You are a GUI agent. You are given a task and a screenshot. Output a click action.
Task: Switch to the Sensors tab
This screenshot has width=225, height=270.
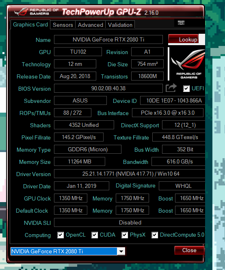(x=63, y=25)
